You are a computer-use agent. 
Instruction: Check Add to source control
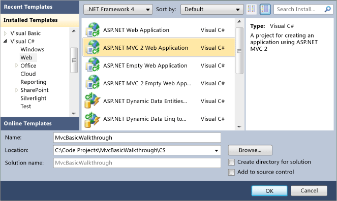click(231, 172)
